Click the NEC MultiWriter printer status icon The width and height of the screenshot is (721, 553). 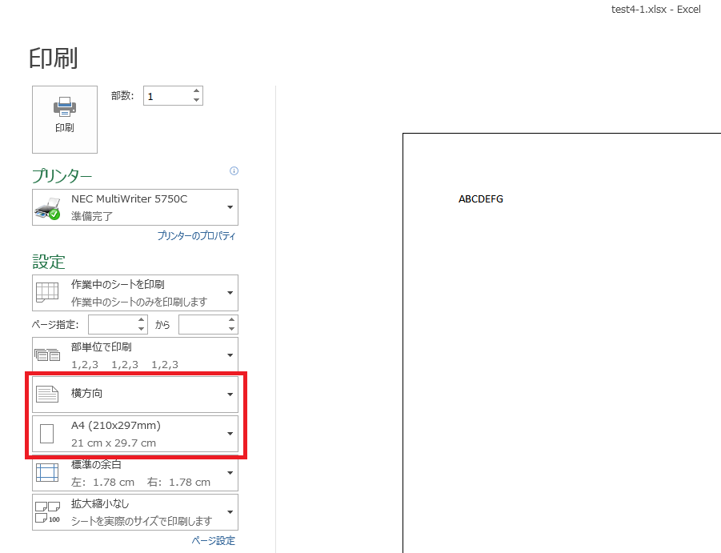pos(47,209)
